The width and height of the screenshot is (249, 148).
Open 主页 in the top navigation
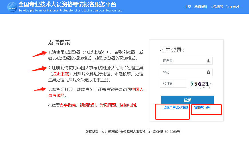point(188,7)
